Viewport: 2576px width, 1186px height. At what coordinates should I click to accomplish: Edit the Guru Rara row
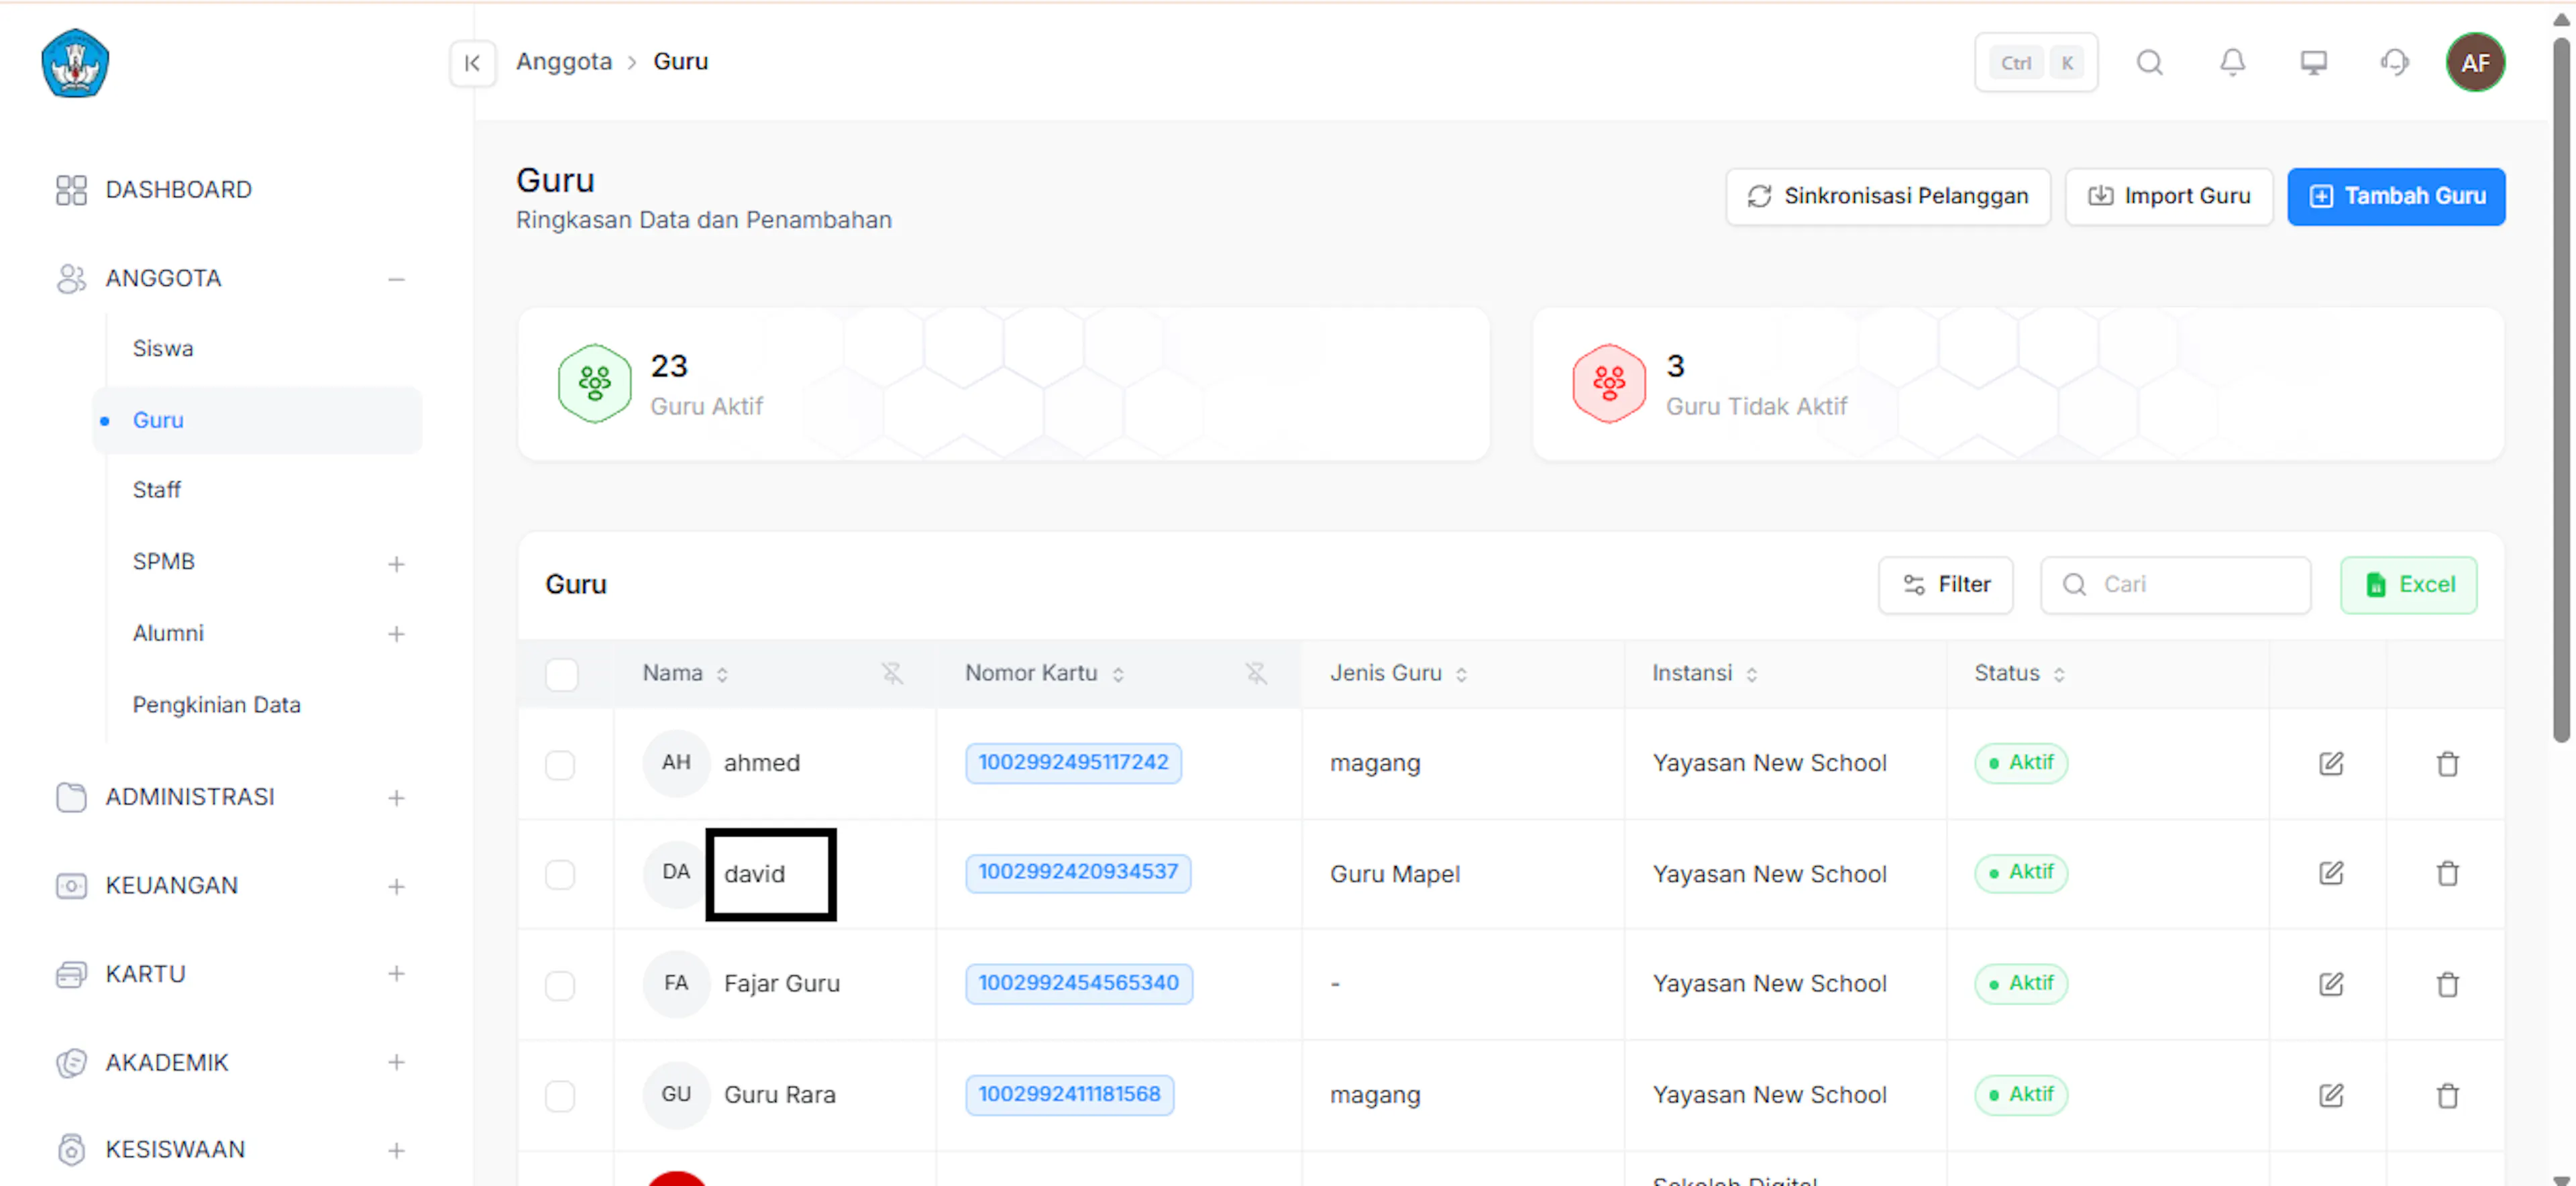coord(2331,1095)
